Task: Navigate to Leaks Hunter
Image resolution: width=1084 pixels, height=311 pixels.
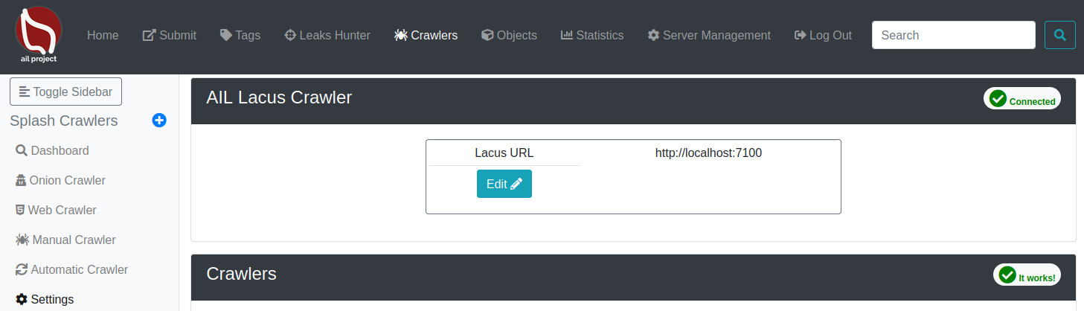Action: (327, 35)
